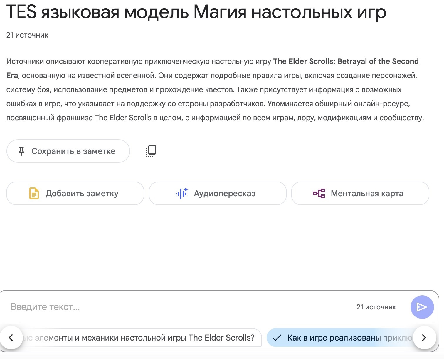Viewport: 444px width, 359px height.
Task: Click the checkmark icon in highlighted suggestion
Action: 277,338
